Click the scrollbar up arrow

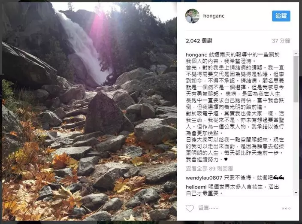(296, 53)
